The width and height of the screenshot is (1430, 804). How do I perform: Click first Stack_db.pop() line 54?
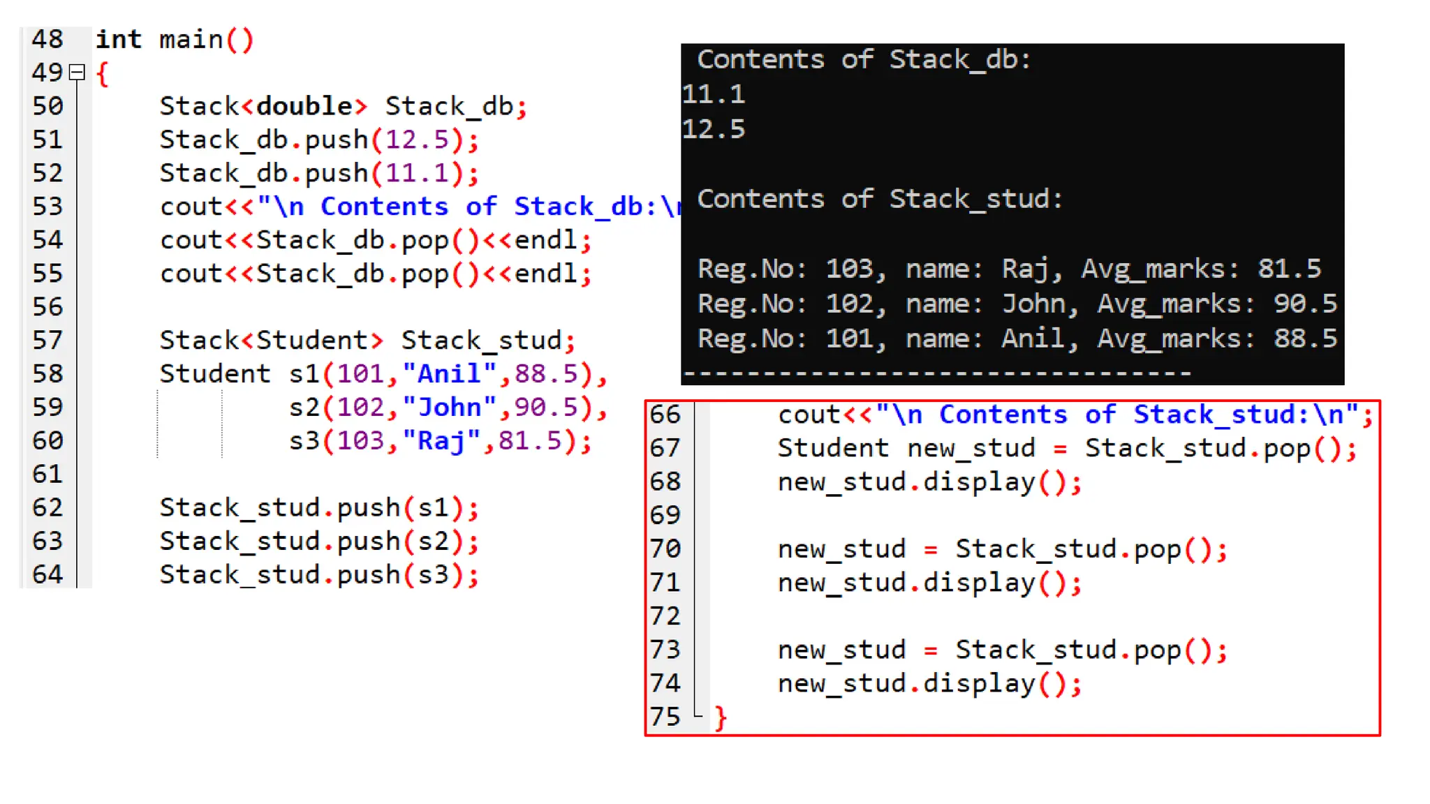(x=376, y=241)
